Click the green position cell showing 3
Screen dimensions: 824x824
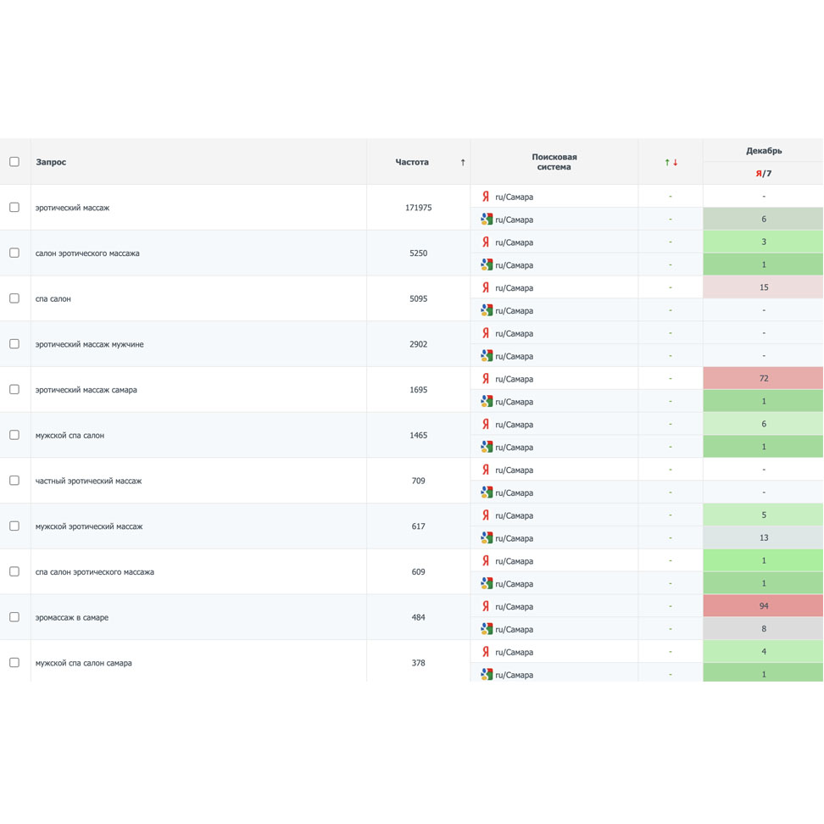pyautogui.click(x=763, y=242)
